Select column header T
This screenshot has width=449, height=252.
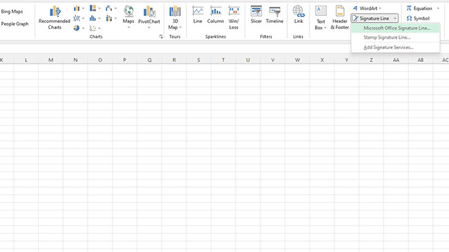pos(223,60)
